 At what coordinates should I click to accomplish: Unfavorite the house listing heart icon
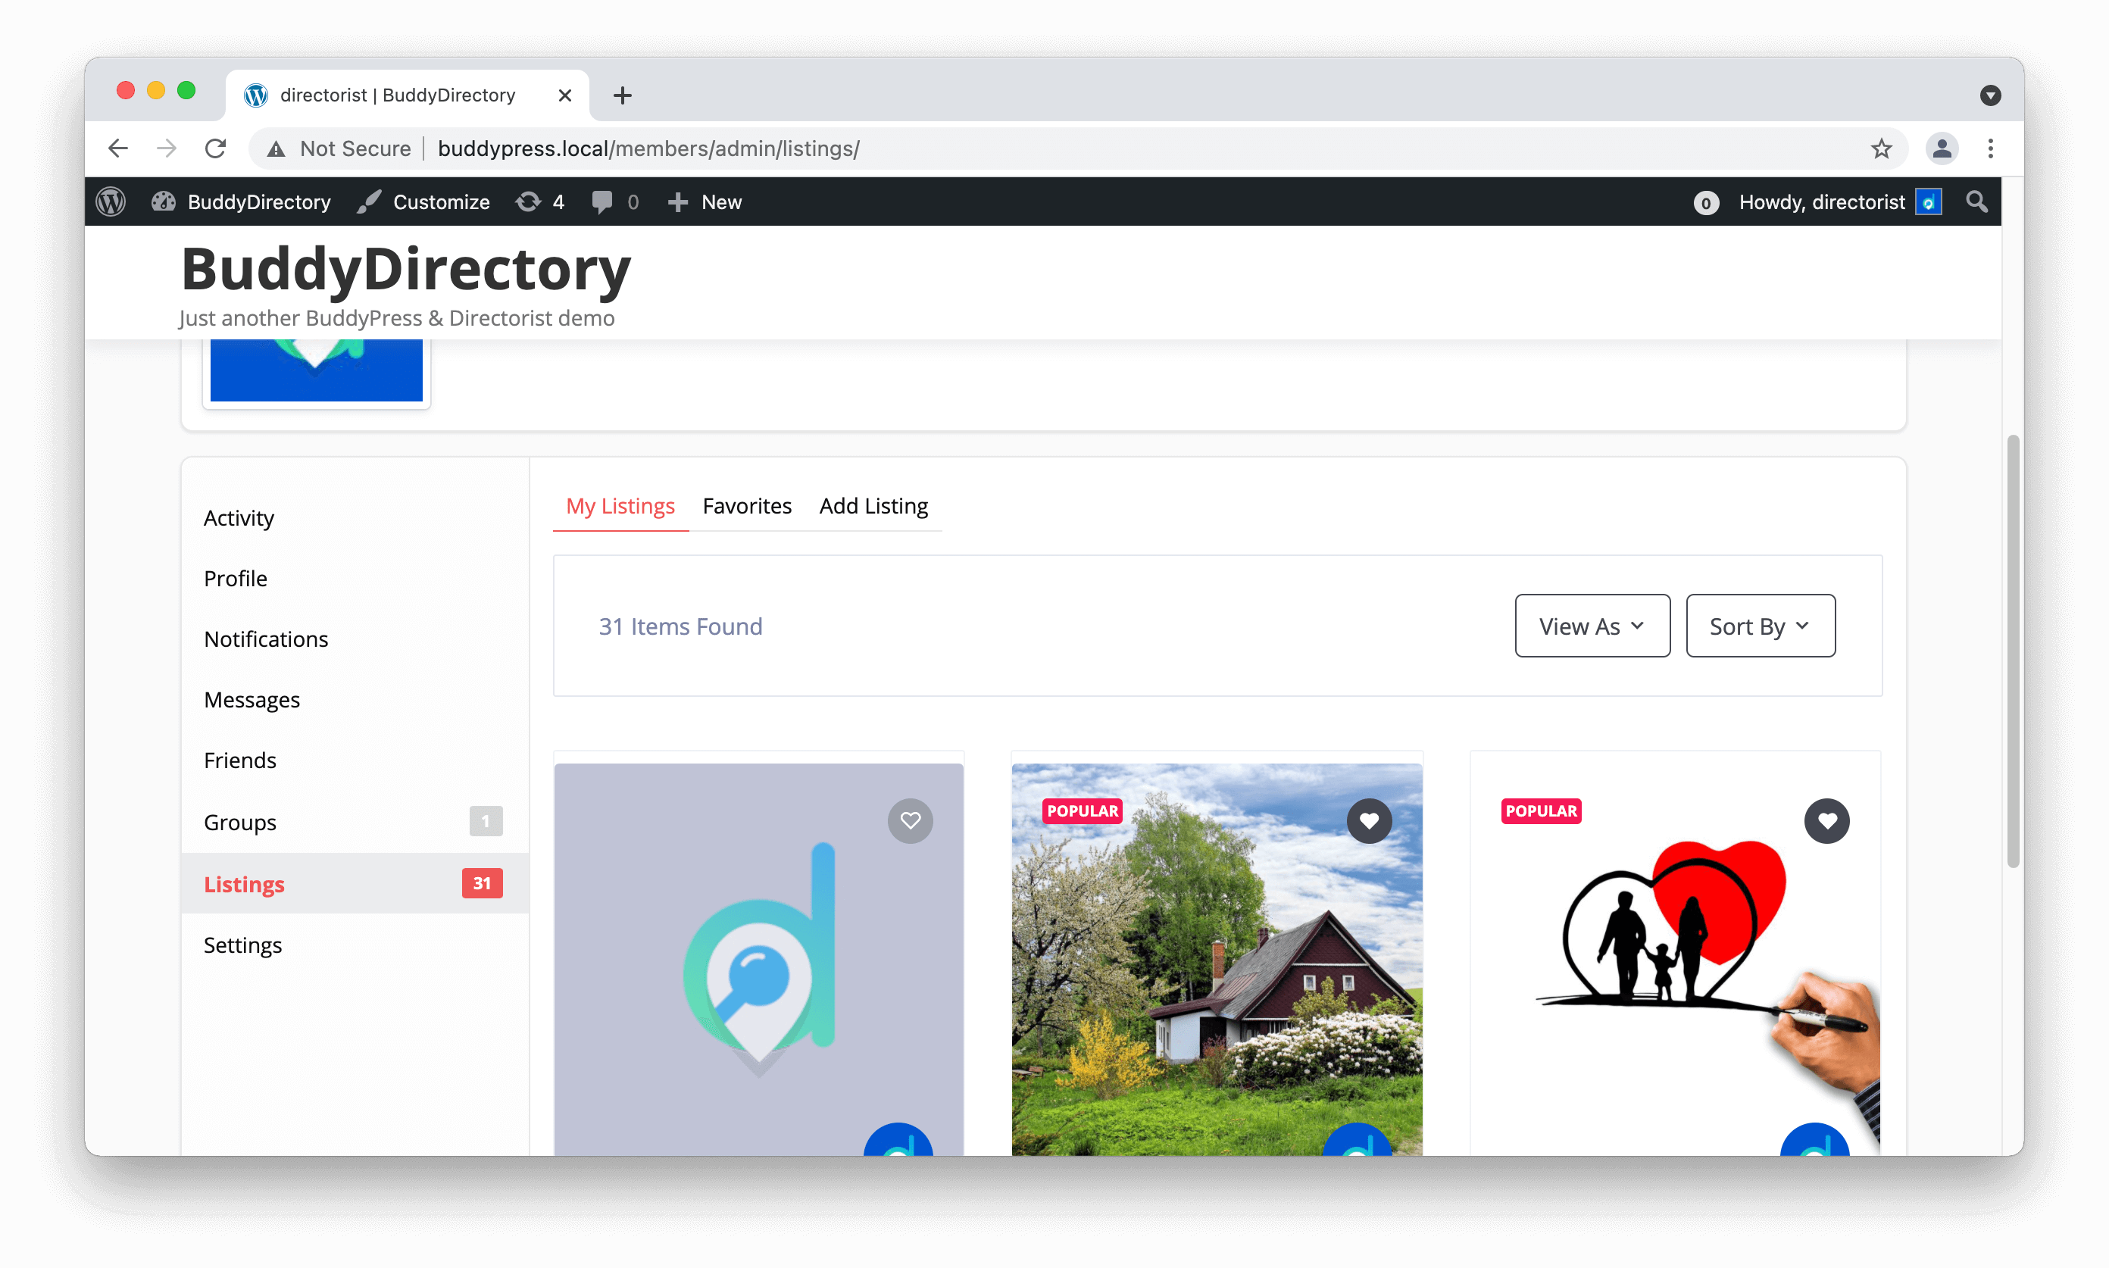click(1369, 820)
